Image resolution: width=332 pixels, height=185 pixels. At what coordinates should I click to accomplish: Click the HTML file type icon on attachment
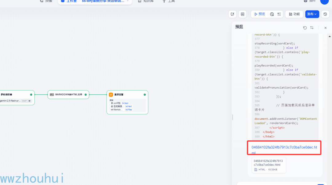(x=255, y=170)
